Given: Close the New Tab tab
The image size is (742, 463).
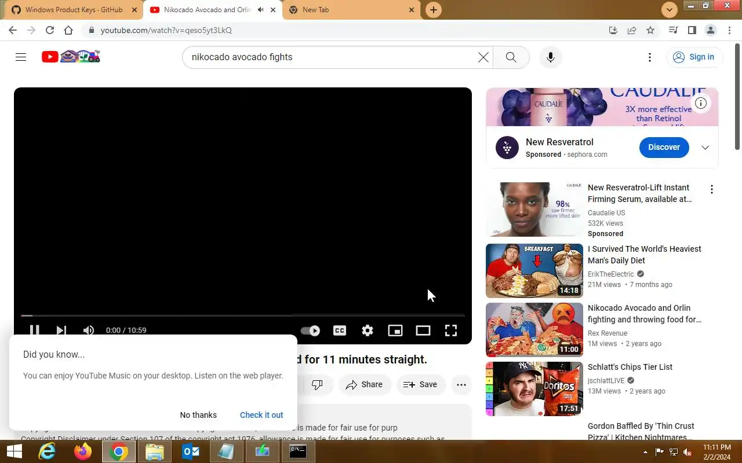Looking at the screenshot, I should click(x=412, y=10).
